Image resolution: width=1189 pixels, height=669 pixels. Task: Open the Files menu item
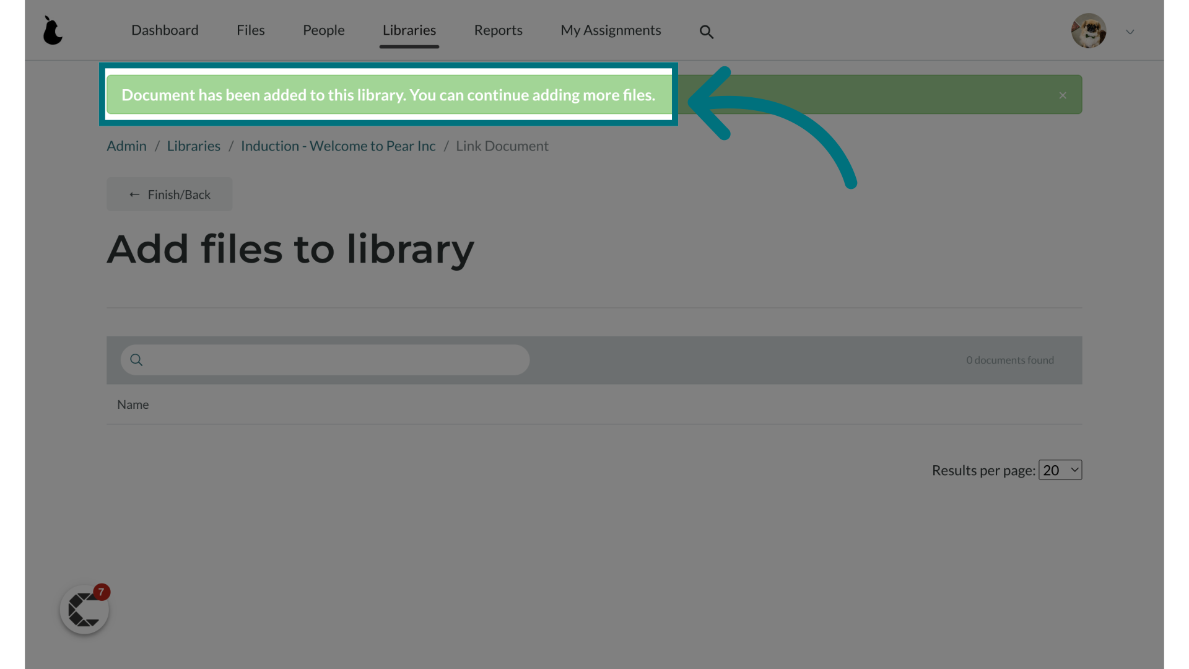coord(251,30)
